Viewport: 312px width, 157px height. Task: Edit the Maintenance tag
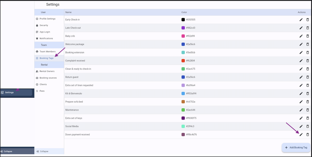(x=301, y=110)
